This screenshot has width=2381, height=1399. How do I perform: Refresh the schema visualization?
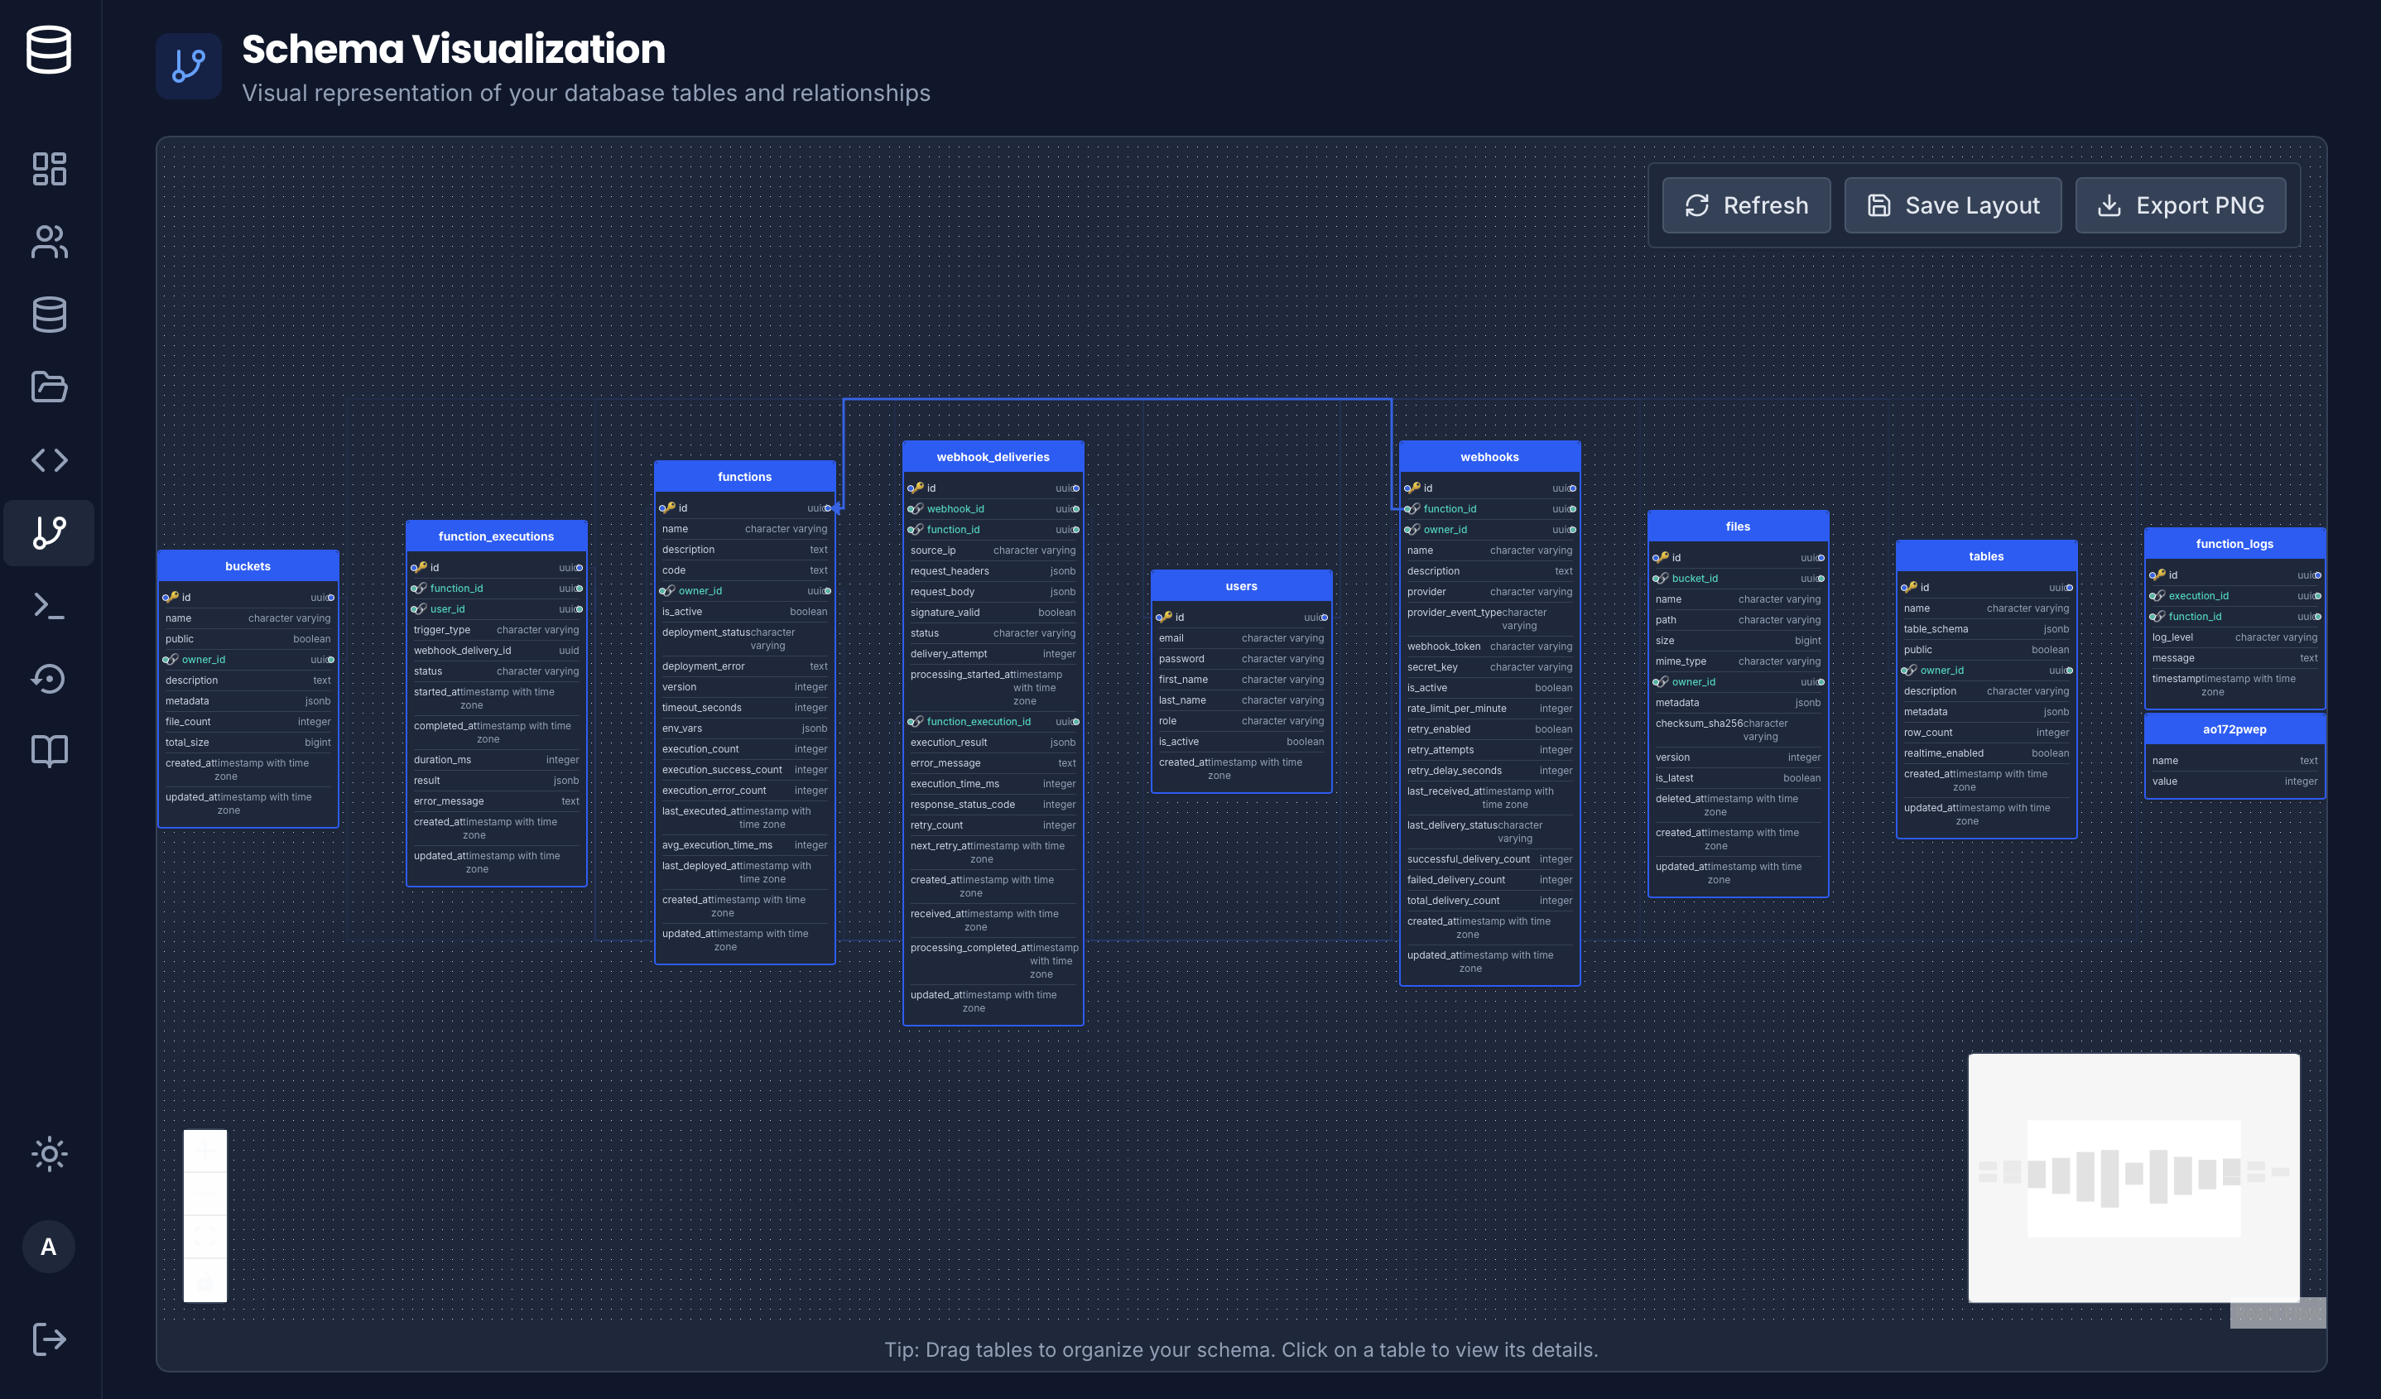(x=1745, y=205)
